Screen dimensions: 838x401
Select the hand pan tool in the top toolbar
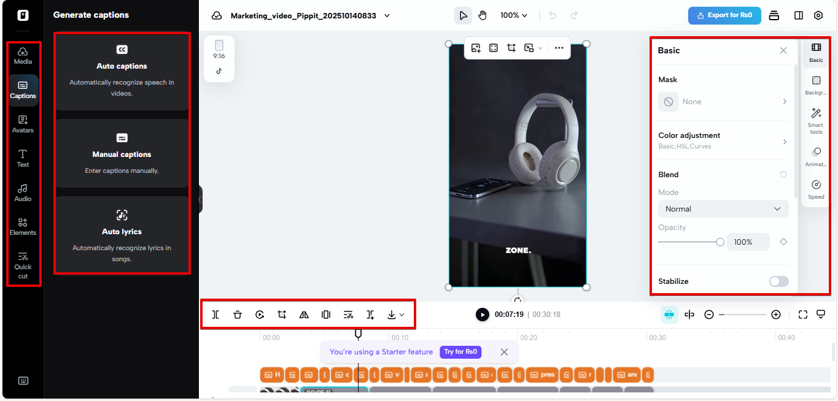coord(483,15)
